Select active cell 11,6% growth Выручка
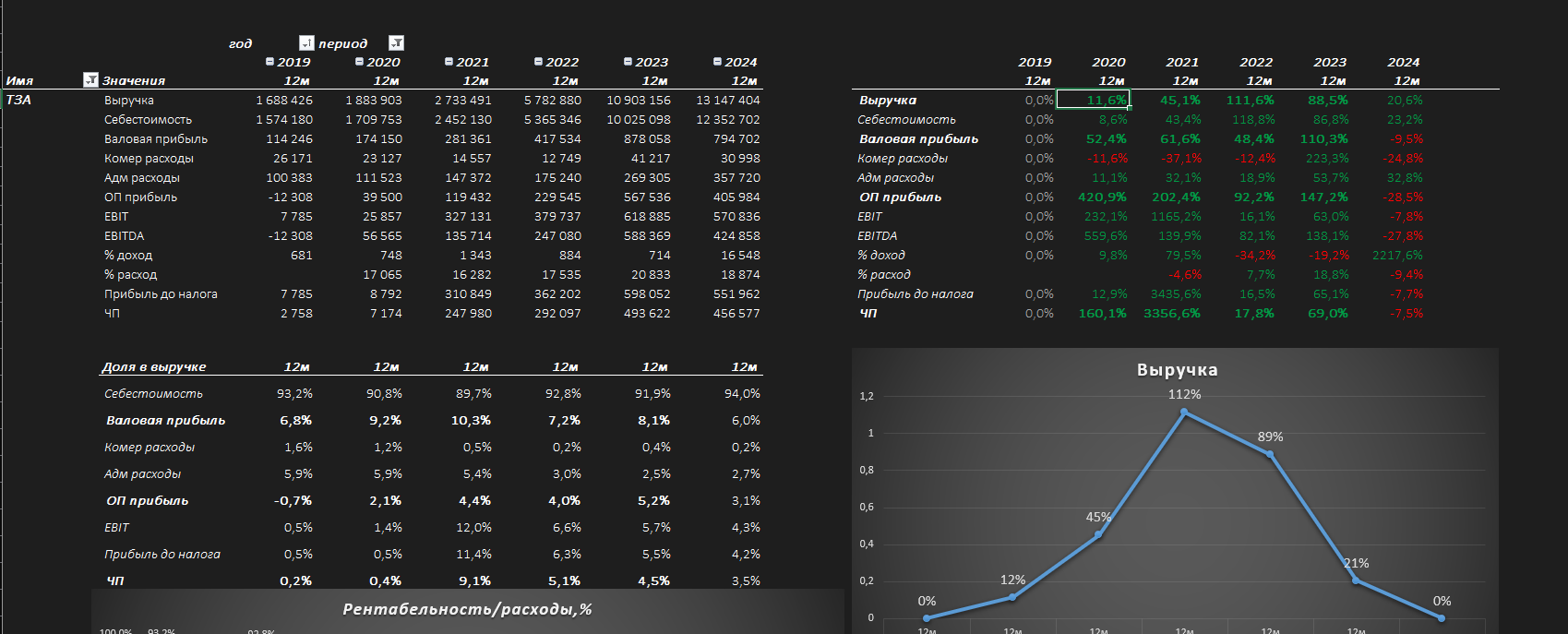The width and height of the screenshot is (1568, 634). click(1093, 100)
